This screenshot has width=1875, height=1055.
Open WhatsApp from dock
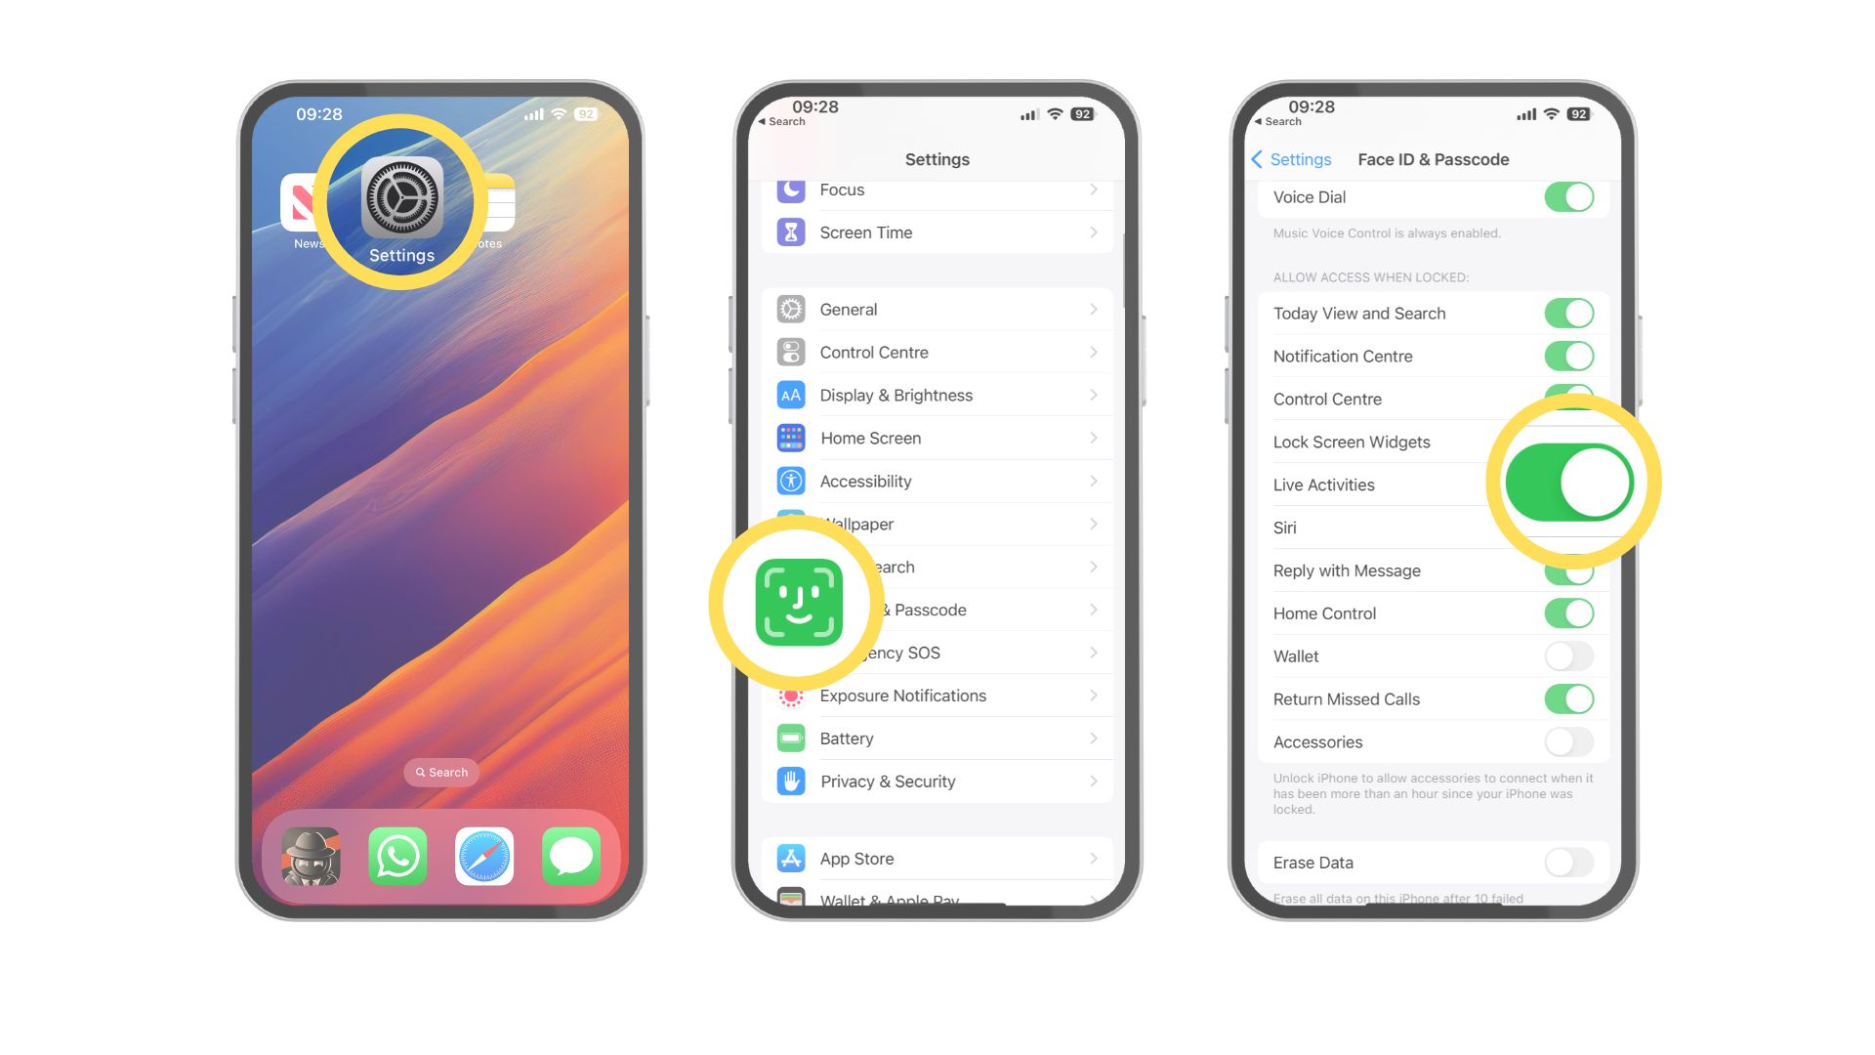point(399,857)
